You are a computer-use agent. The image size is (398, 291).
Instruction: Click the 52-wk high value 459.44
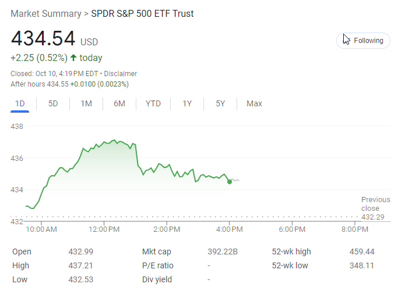point(361,252)
